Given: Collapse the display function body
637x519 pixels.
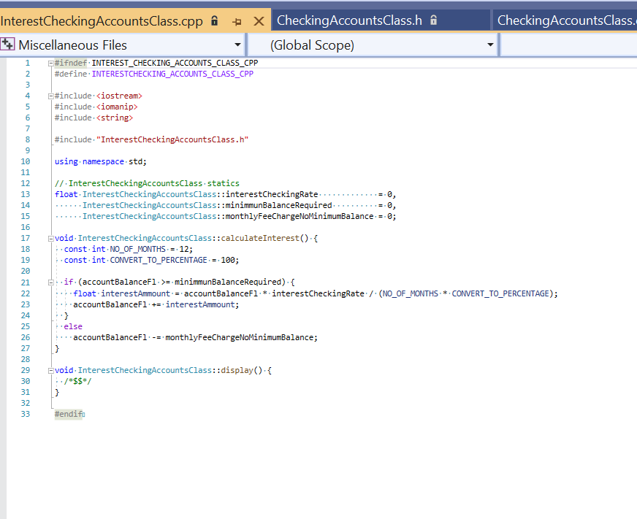Looking at the screenshot, I should [x=50, y=370].
